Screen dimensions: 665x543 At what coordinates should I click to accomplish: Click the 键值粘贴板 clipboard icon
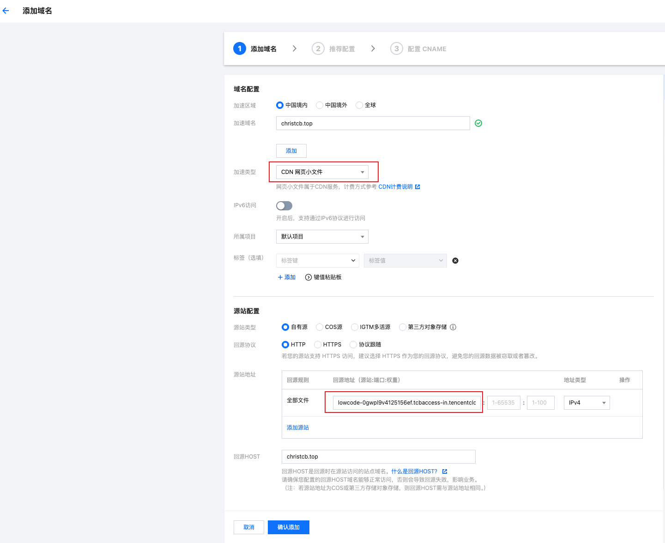(x=308, y=277)
